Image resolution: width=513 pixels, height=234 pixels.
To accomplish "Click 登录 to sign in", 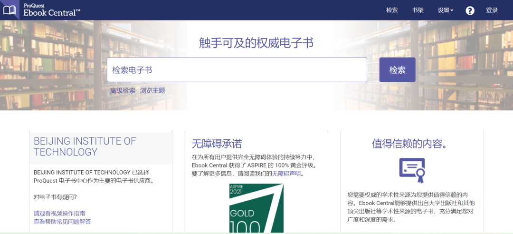I will [492, 10].
